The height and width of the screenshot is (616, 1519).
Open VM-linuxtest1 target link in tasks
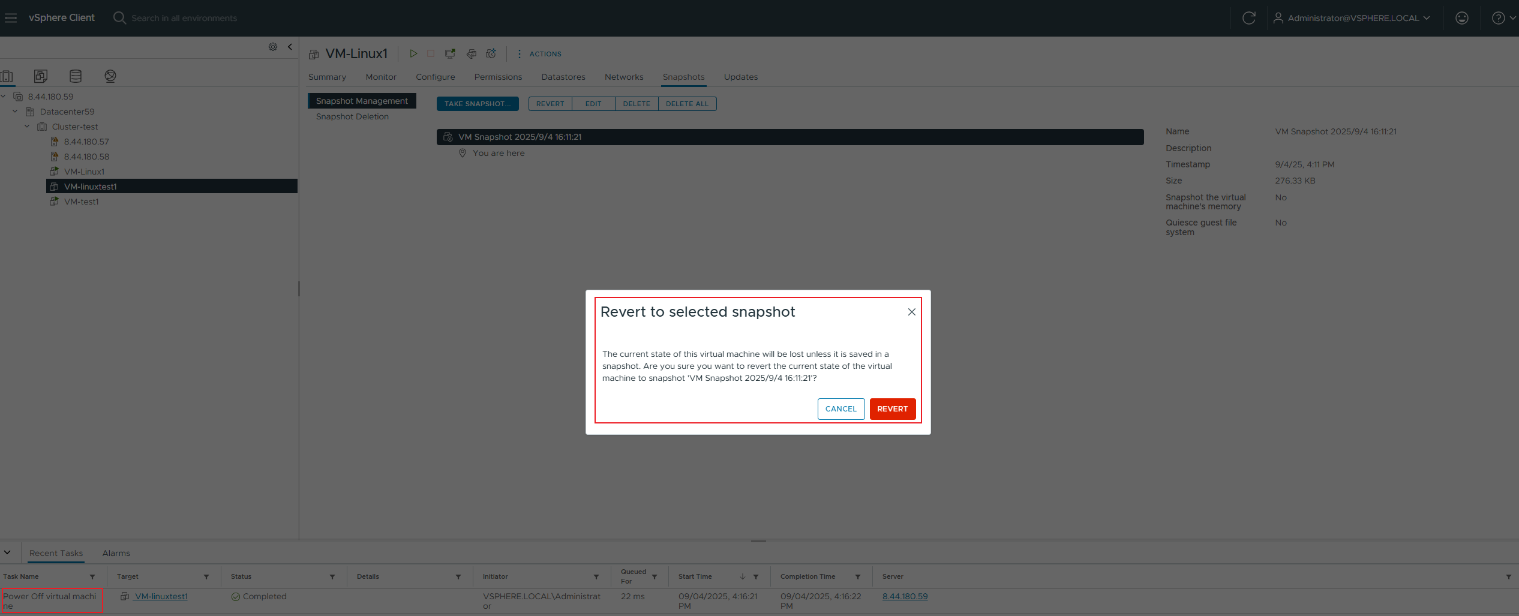point(160,596)
